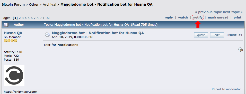Image resolution: width=246 pixels, height=94 pixels.
Task: Click the print link
Action: [x=238, y=17]
